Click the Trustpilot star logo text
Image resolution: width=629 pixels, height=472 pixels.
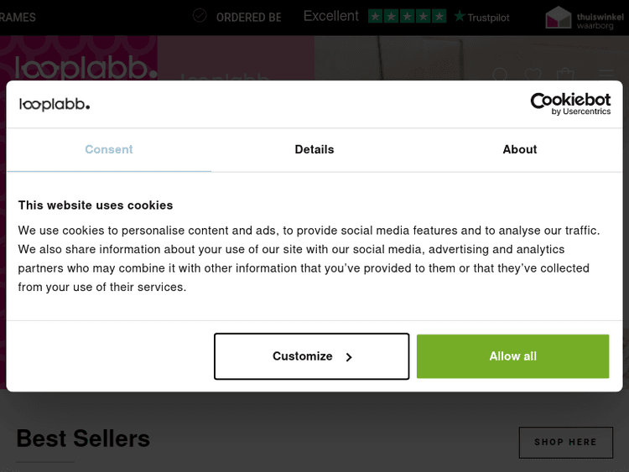coord(482,17)
